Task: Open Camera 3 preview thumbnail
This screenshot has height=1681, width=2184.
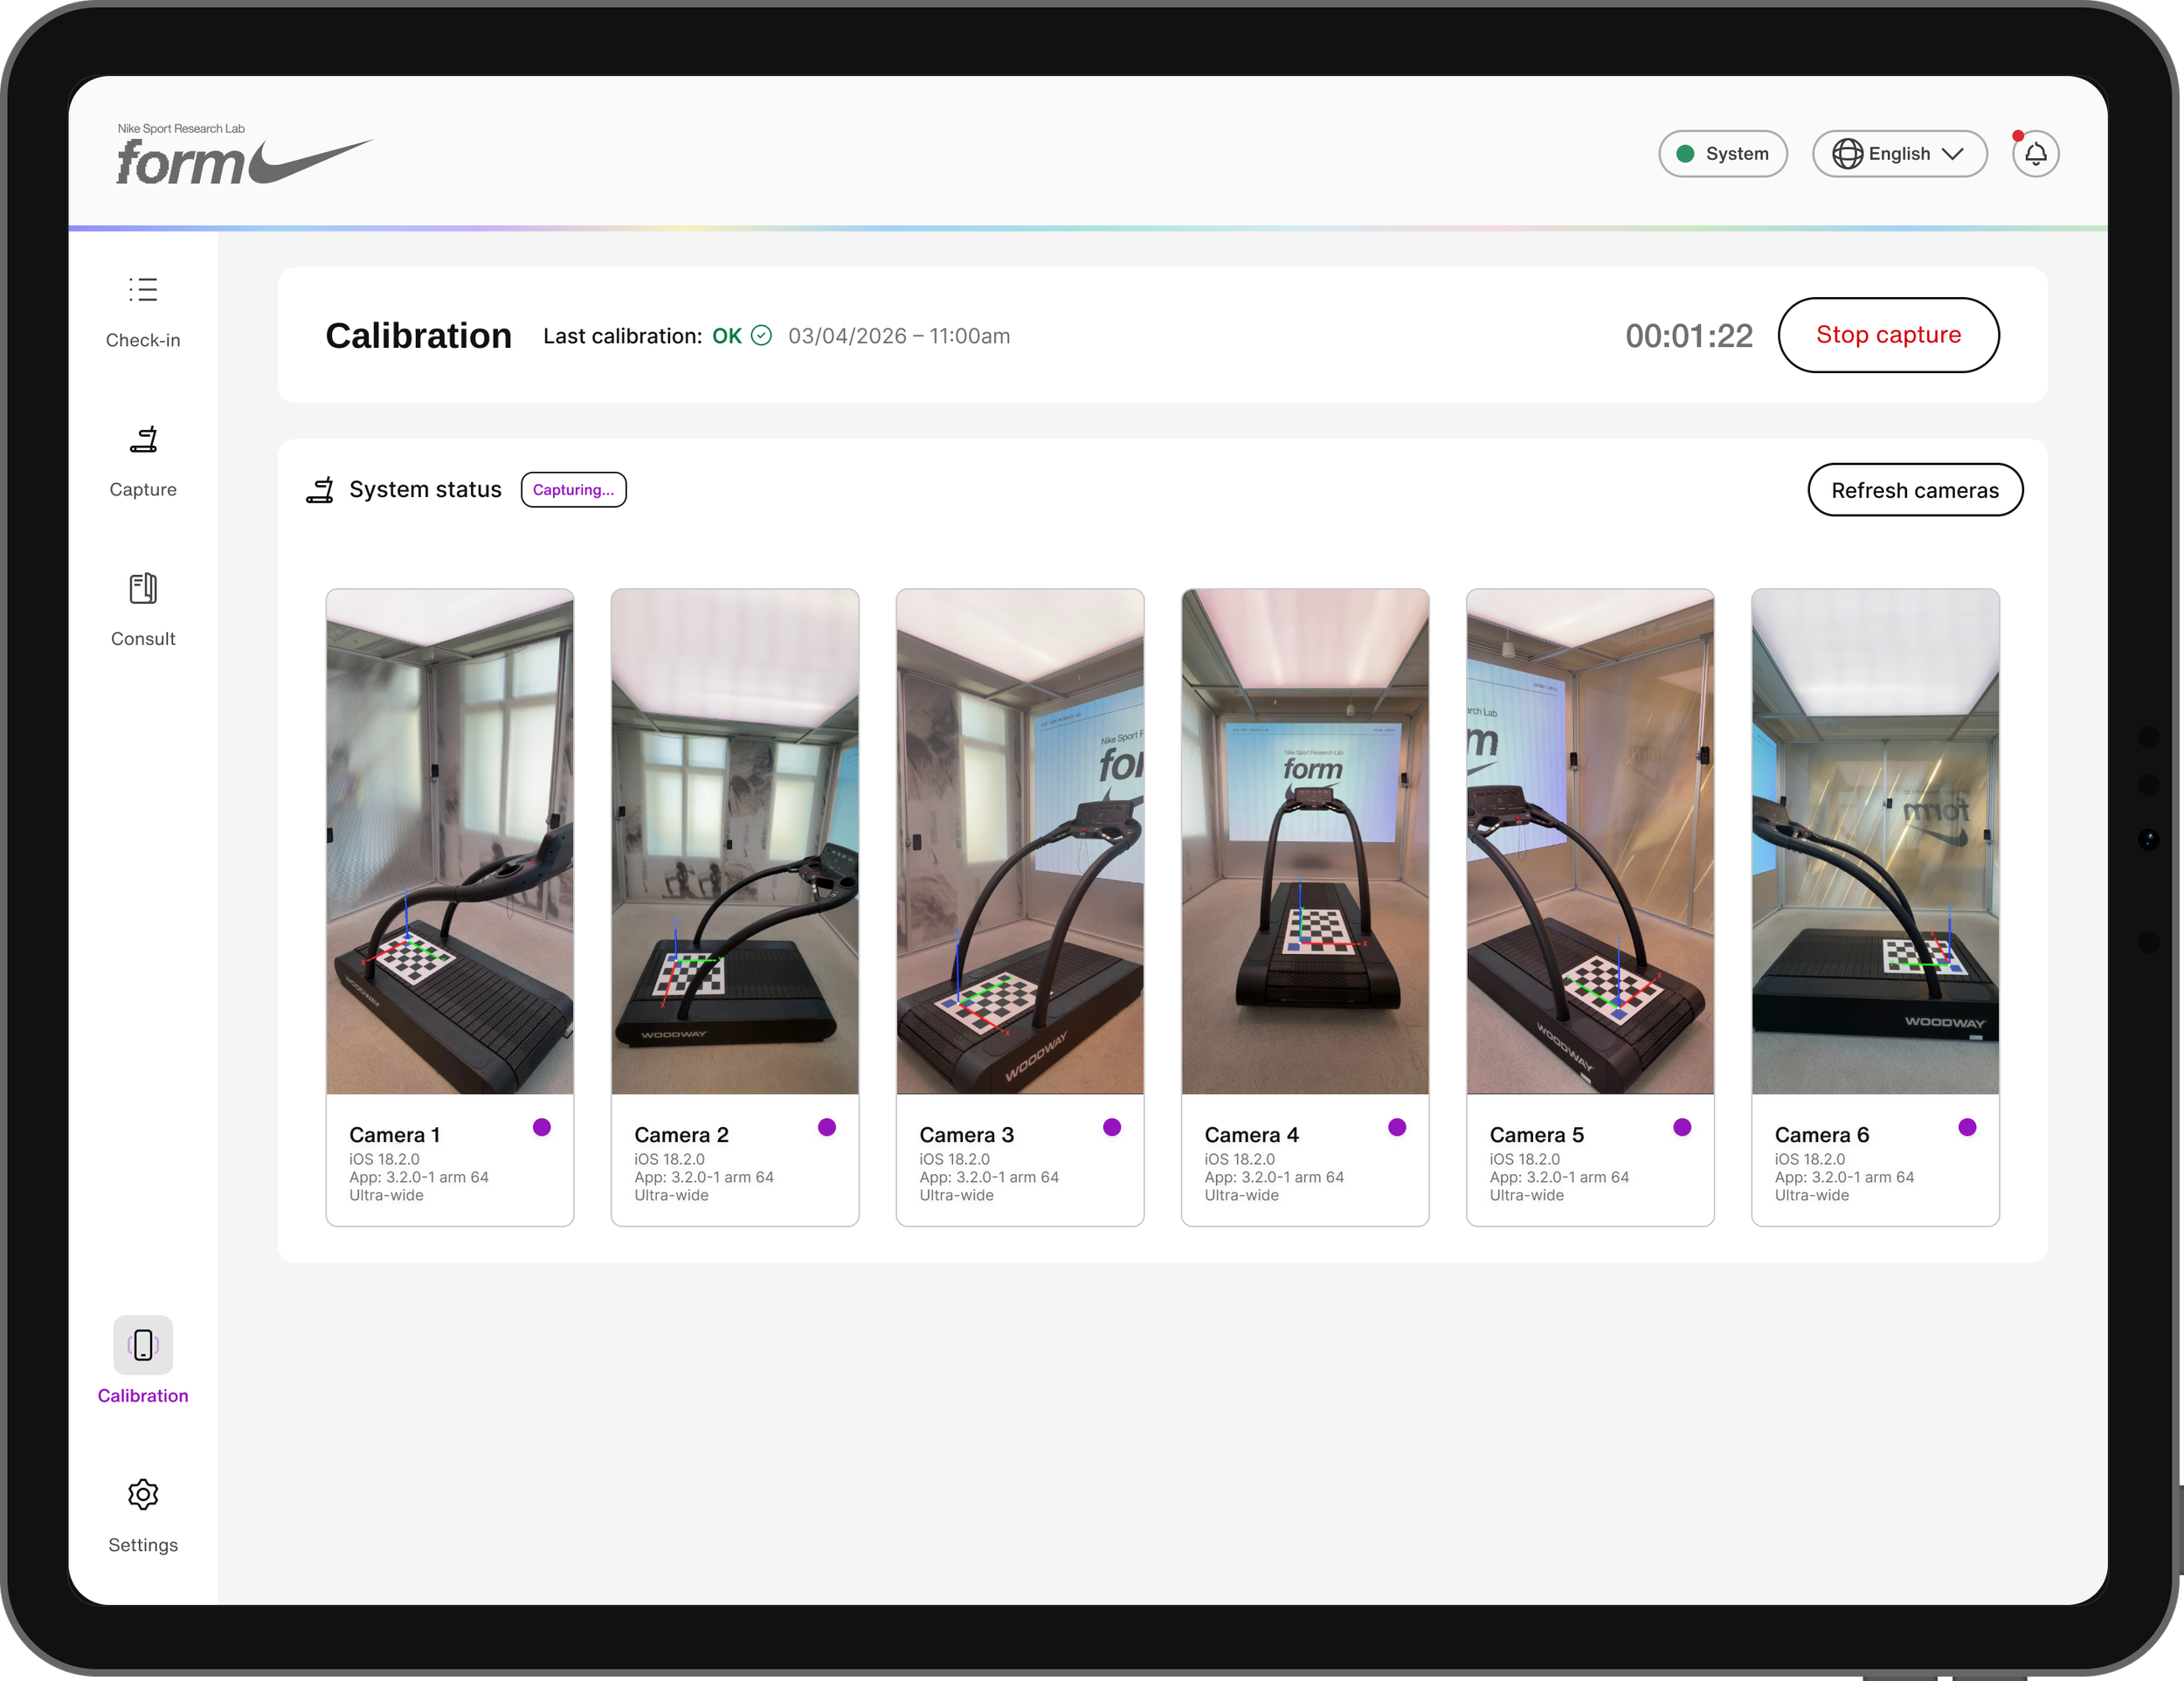Action: pos(1020,842)
